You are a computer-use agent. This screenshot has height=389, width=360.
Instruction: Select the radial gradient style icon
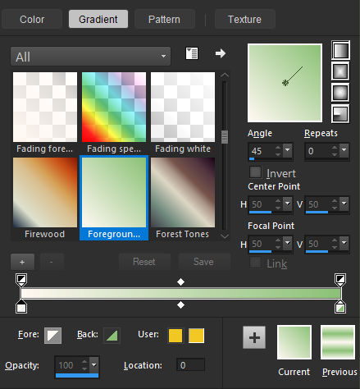click(x=340, y=113)
